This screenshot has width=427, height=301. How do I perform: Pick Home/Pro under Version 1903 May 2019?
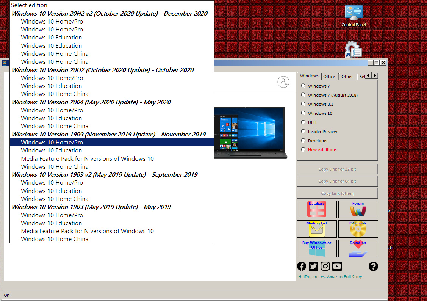click(112, 215)
